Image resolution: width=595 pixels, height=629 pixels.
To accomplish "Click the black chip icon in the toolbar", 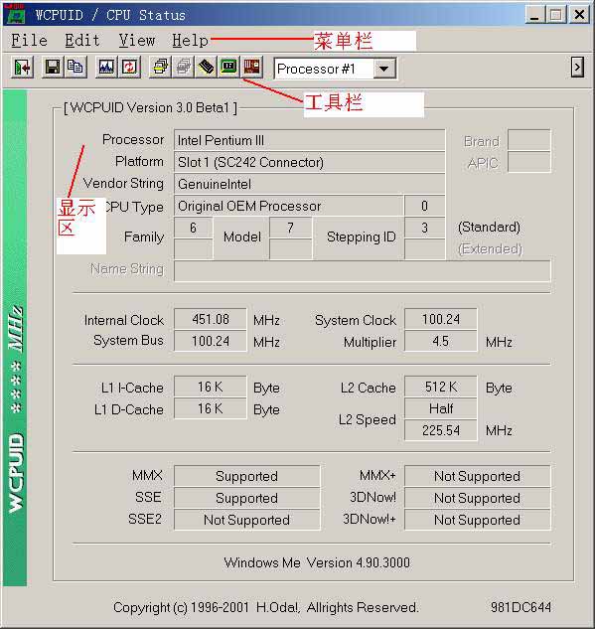I will pyautogui.click(x=206, y=67).
